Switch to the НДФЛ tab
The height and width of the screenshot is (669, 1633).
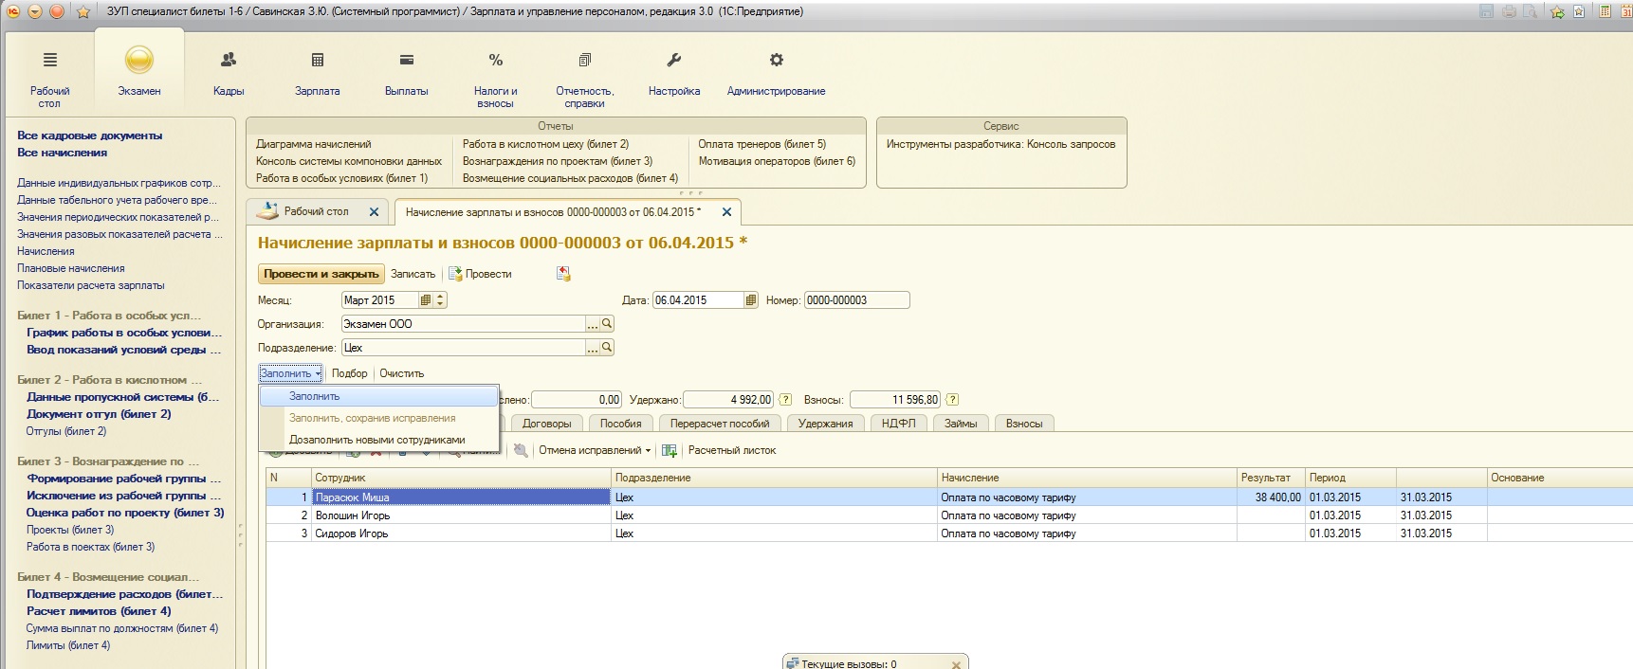tap(899, 424)
